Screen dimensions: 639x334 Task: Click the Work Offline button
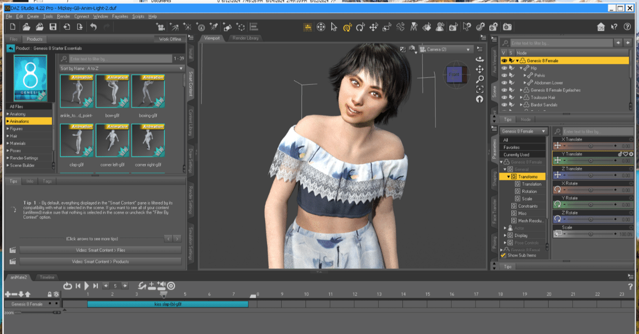(x=170, y=39)
